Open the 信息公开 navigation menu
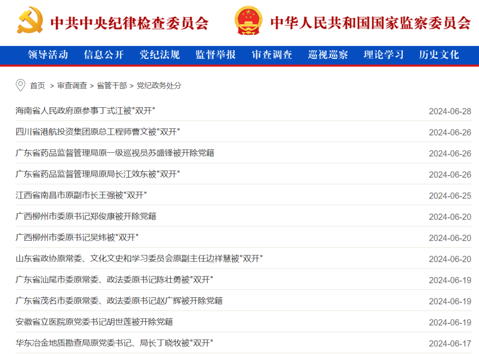Screen dimensions: 479x354 (x=104, y=54)
